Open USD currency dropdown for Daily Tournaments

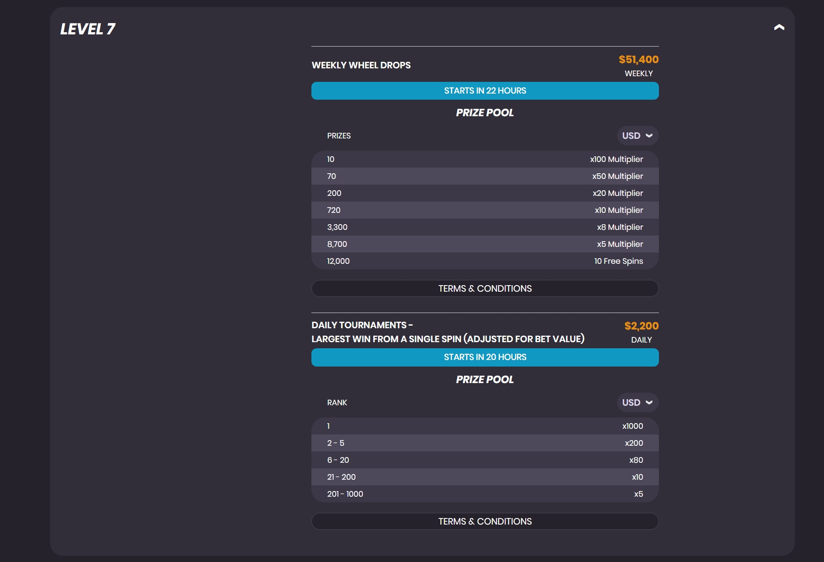pyautogui.click(x=637, y=403)
